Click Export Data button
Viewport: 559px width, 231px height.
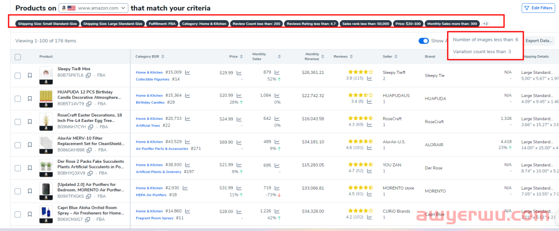[539, 41]
